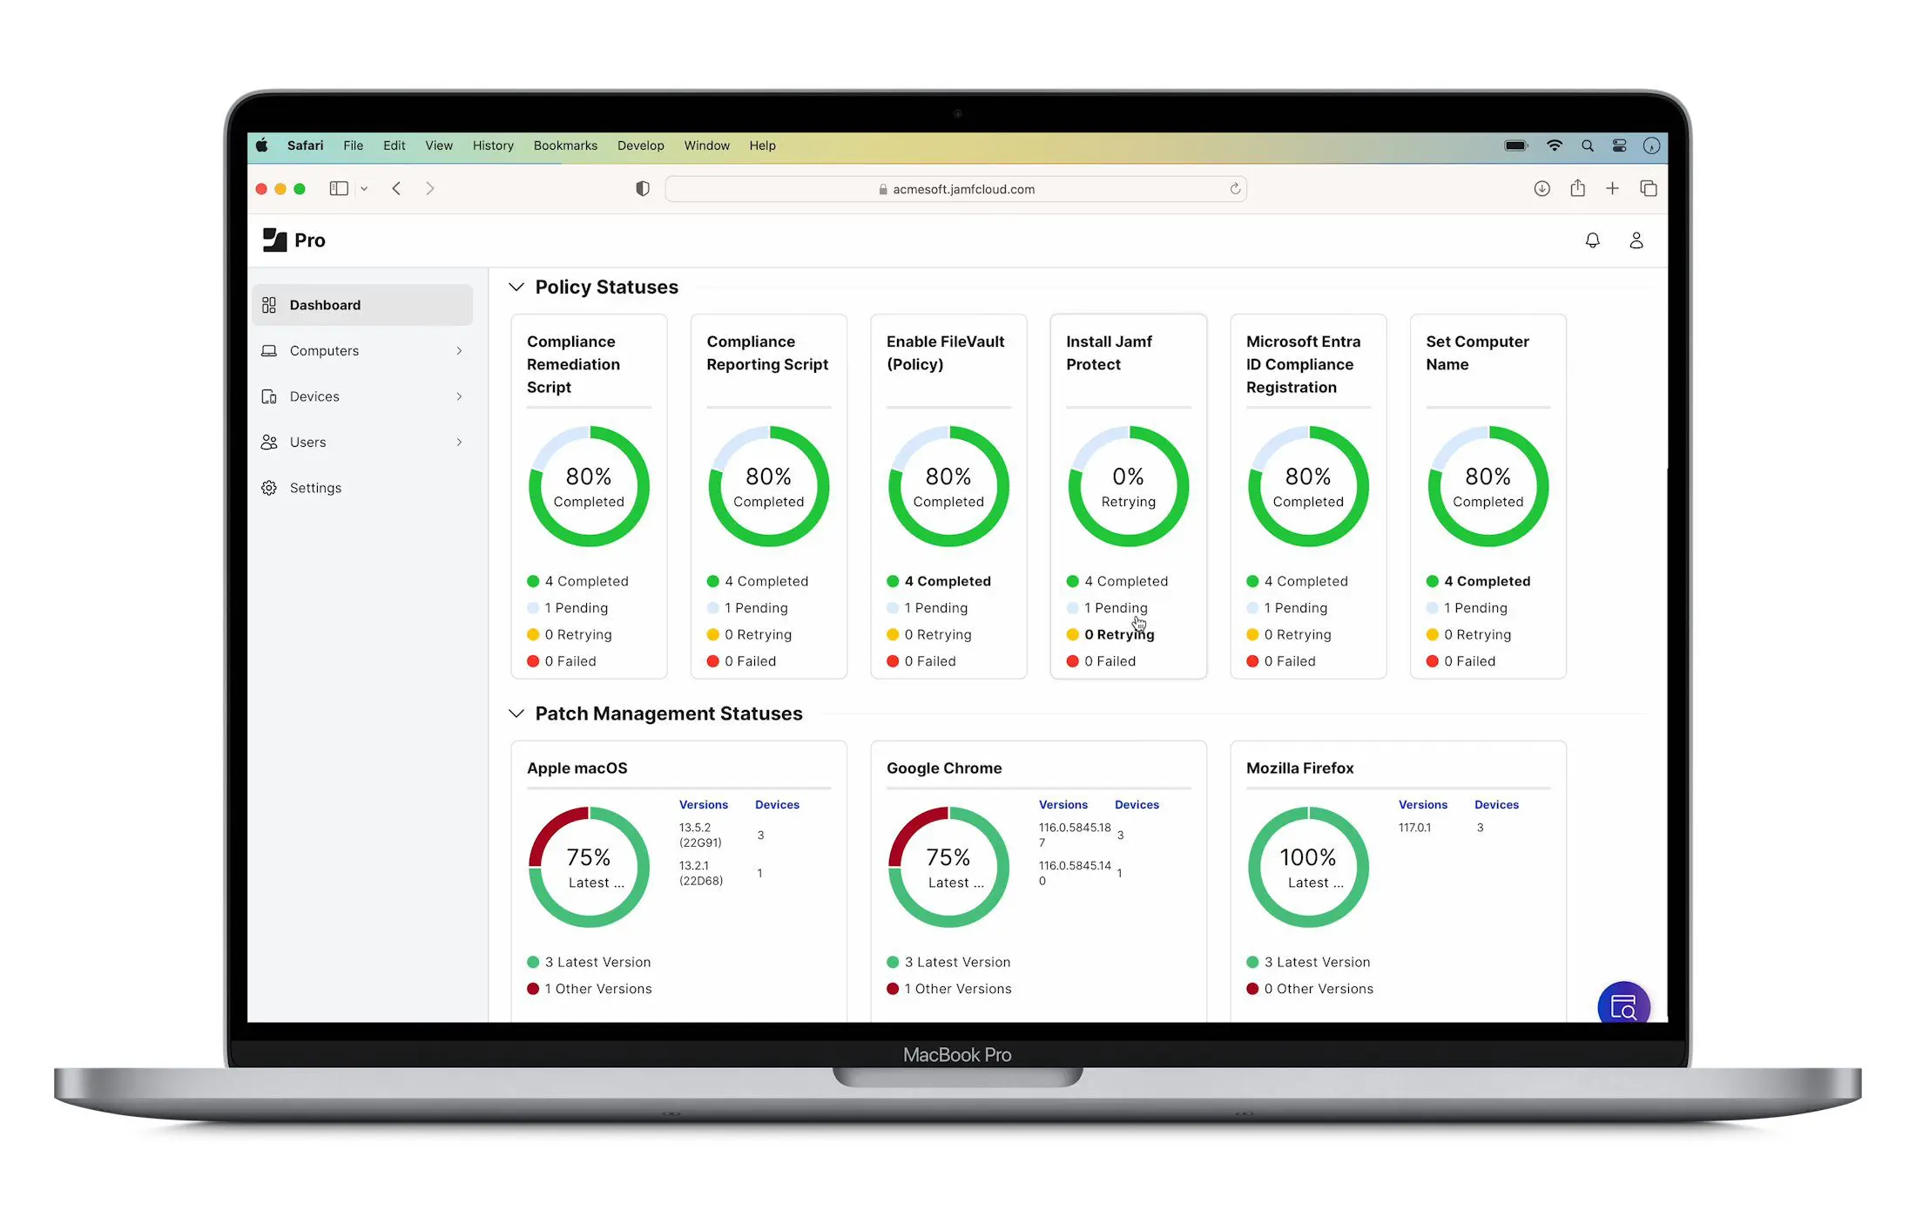The image size is (1916, 1211).
Task: Click the privacy shield icon
Action: pos(643,188)
